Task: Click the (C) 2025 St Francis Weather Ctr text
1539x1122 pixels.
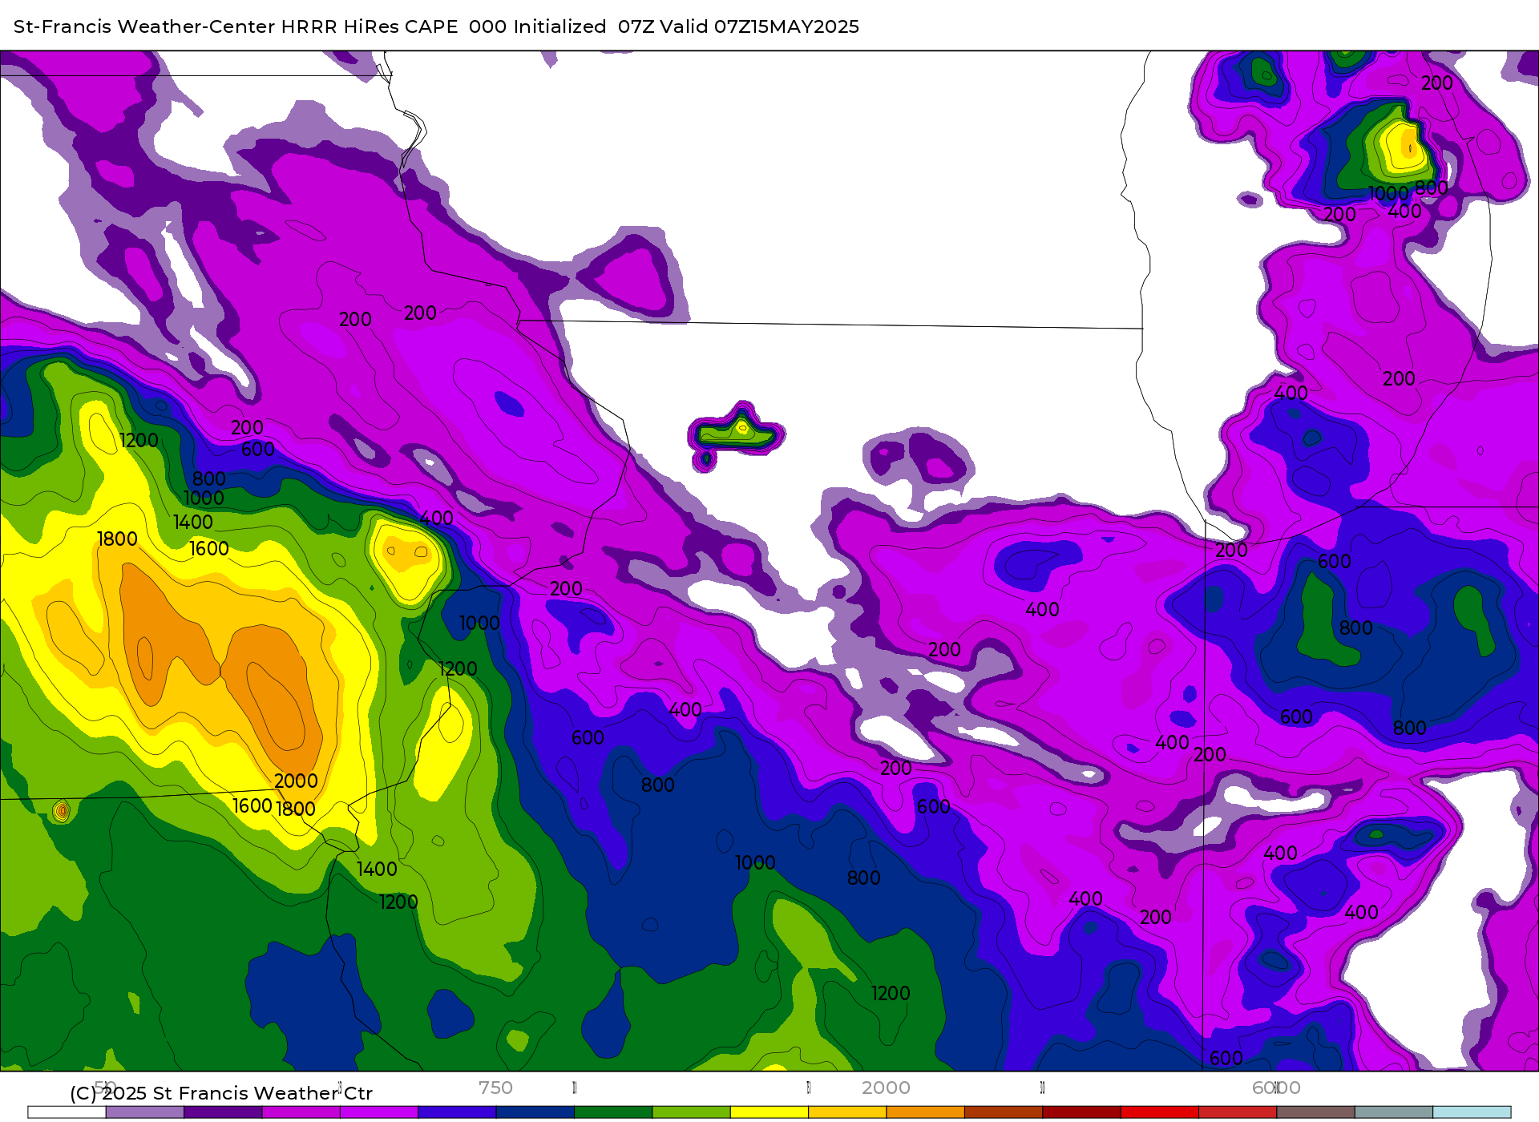Action: point(221,1093)
